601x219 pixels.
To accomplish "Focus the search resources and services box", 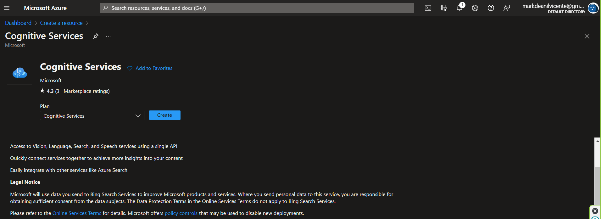I will click(x=257, y=8).
